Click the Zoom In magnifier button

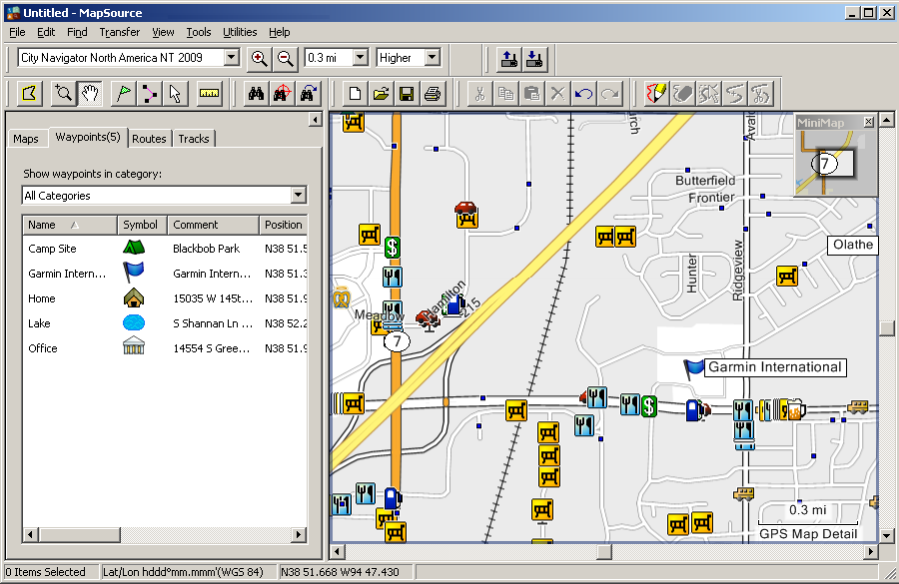coord(259,59)
